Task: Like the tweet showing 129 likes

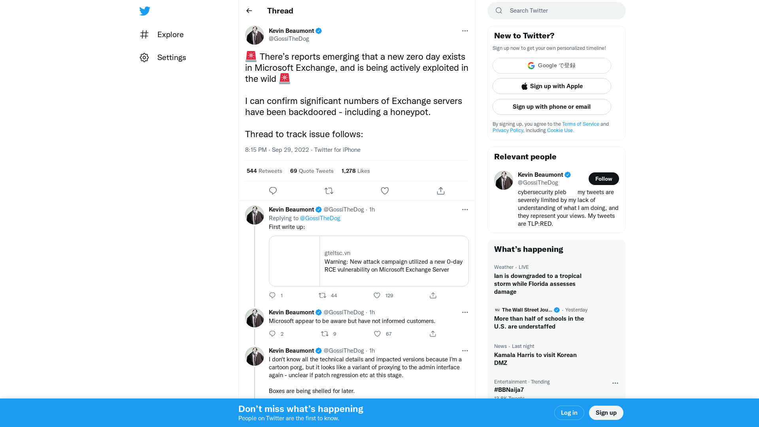Action: [377, 295]
